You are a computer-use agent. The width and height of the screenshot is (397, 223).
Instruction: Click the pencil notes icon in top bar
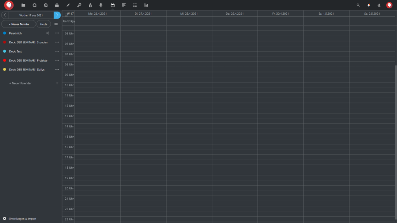[68, 5]
